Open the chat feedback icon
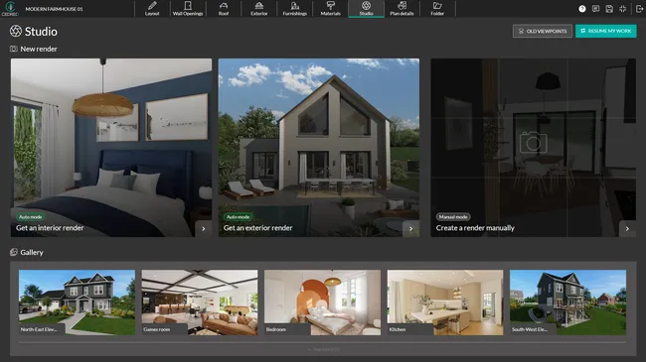646x362 pixels. [595, 9]
